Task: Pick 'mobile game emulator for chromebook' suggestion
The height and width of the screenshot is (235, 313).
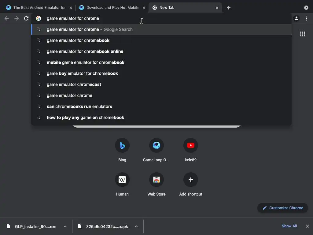Action: 161,62
